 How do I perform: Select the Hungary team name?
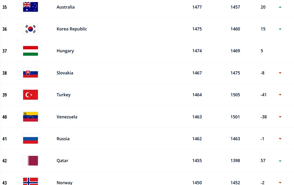65,51
